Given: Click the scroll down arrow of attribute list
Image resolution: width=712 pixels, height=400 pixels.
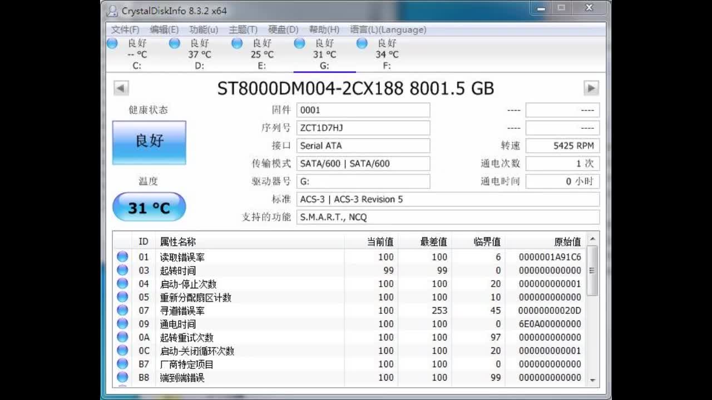Looking at the screenshot, I should coord(592,380).
